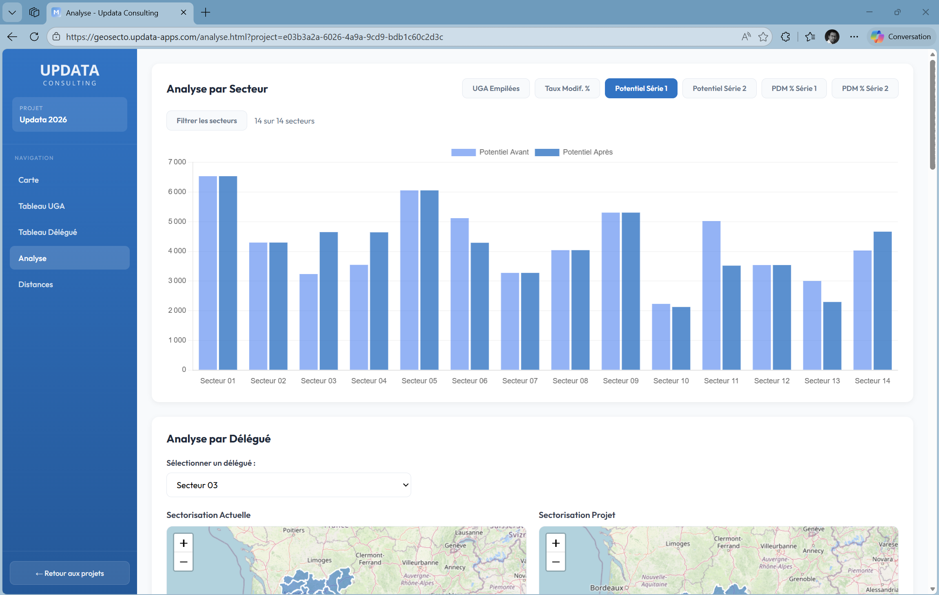Open the browser extensions panel
Viewport: 939px width, 595px height.
785,37
